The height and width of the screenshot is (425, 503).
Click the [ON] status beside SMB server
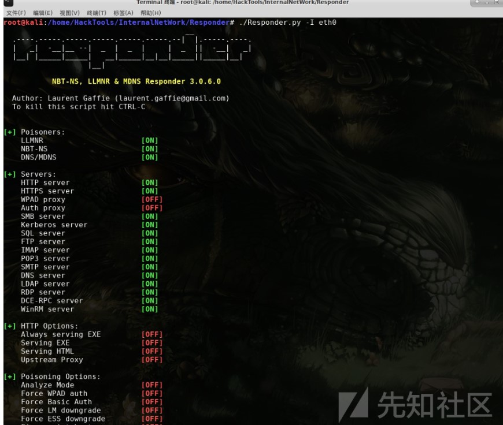tap(150, 217)
